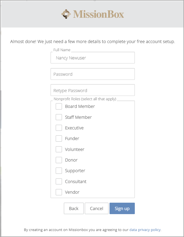Viewport: 184px width, 237px height.
Task: Select the Consultant checkbox
Action: [59, 181]
